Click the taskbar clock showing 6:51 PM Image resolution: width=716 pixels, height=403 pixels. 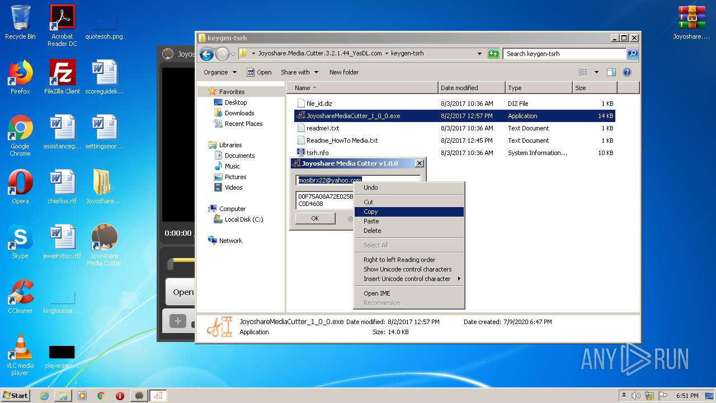(687, 396)
